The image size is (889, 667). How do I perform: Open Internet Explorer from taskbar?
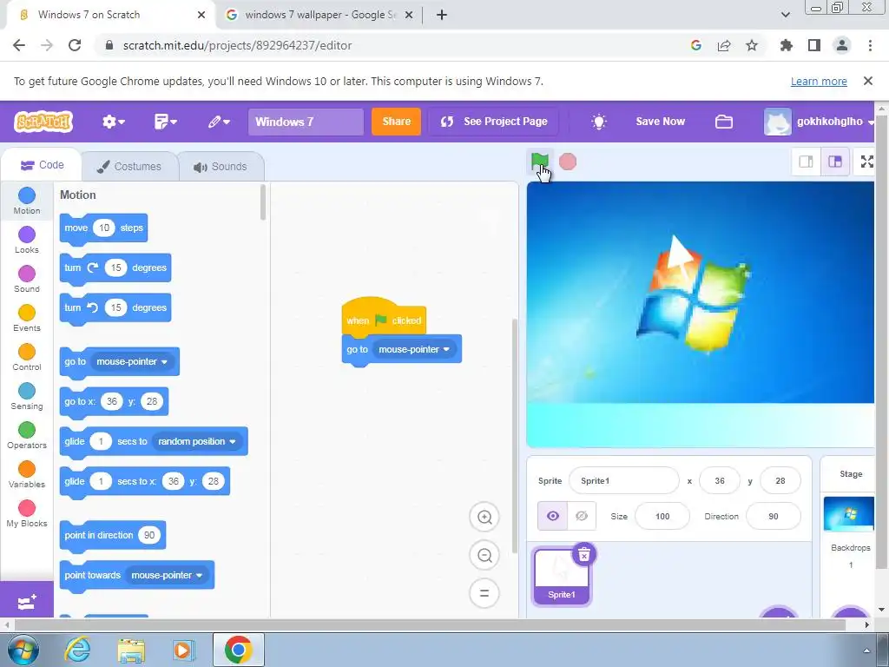[77, 650]
